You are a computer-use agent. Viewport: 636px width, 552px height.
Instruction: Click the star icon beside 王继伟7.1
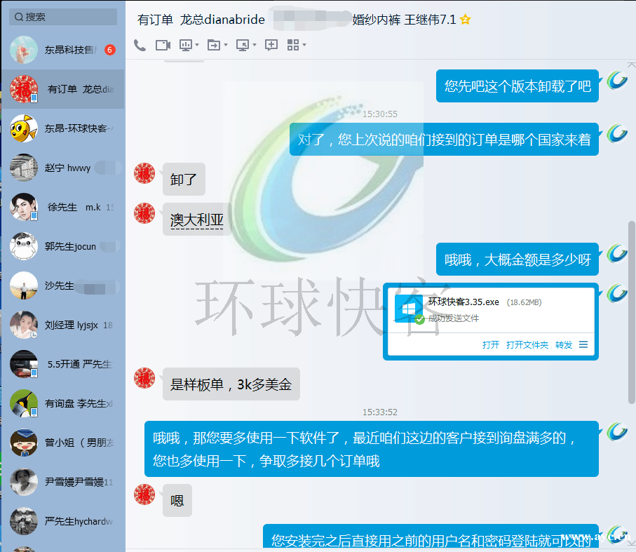[465, 20]
